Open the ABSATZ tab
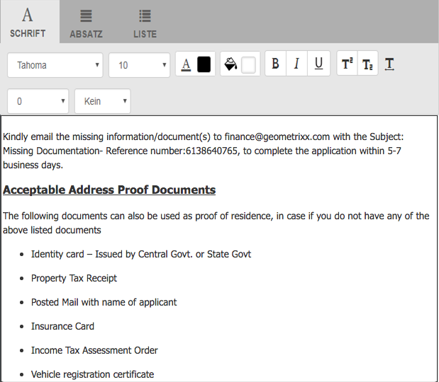The image size is (439, 382). pos(86,23)
